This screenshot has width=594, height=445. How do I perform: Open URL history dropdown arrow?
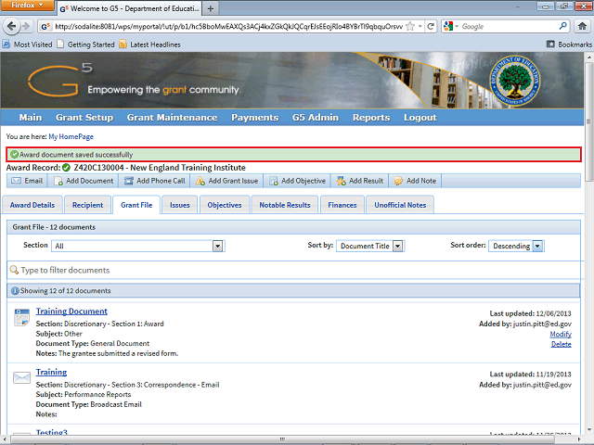[420, 26]
